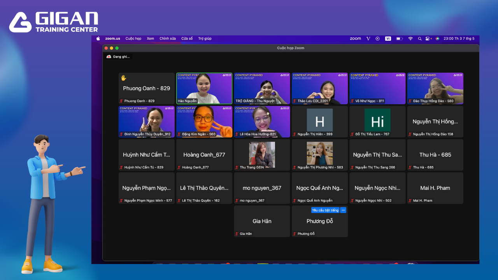498x280 pixels.
Task: Click the V-shaped icon in menu bar
Action: (368, 38)
